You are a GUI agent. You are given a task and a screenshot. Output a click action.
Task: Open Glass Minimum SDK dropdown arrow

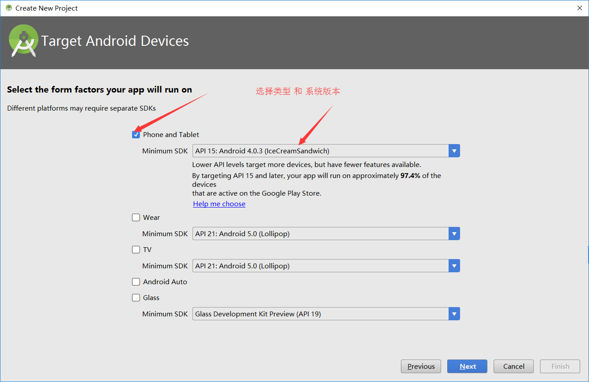pyautogui.click(x=454, y=314)
